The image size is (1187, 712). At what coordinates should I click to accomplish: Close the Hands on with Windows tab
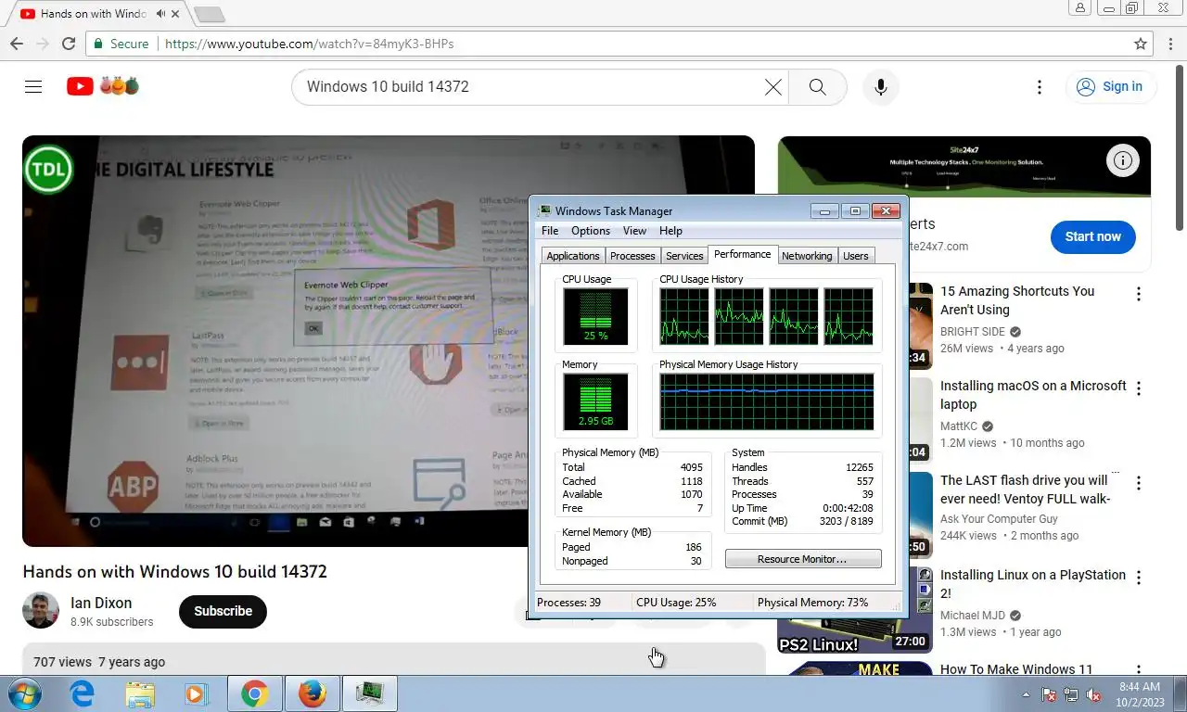175,14
